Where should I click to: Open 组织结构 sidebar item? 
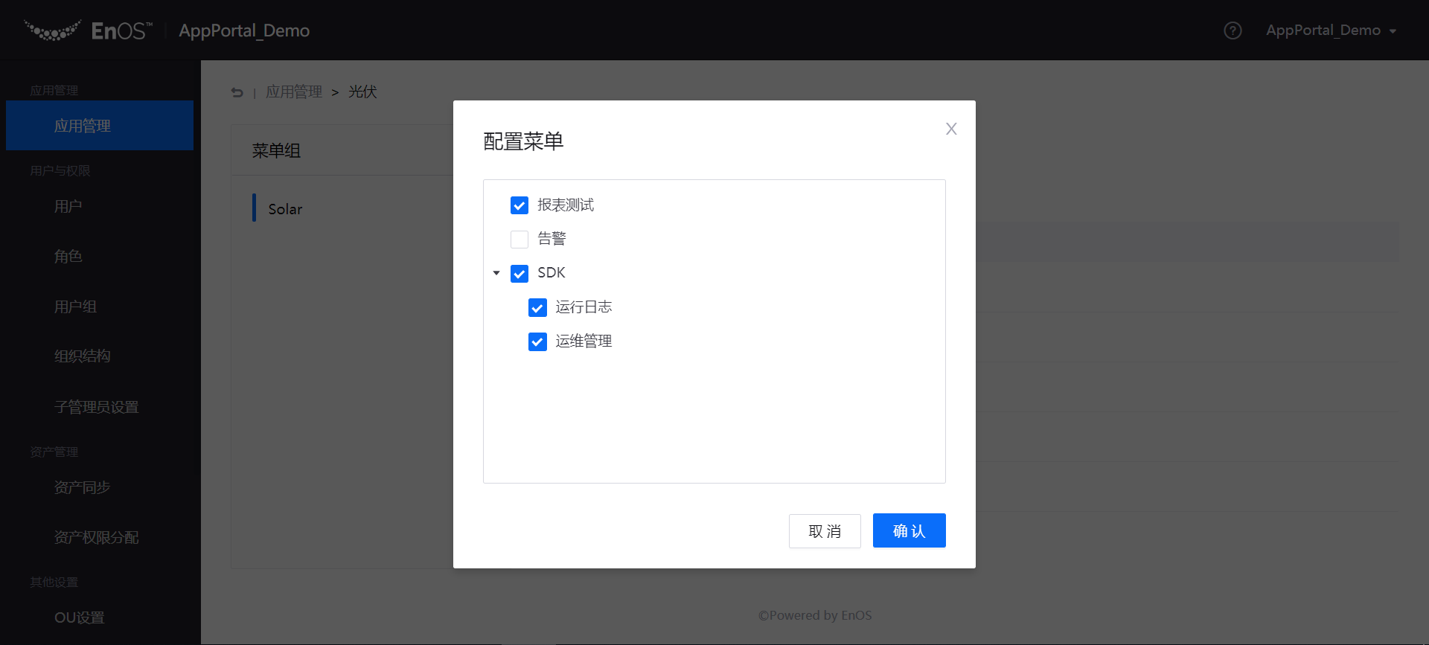pyautogui.click(x=83, y=356)
